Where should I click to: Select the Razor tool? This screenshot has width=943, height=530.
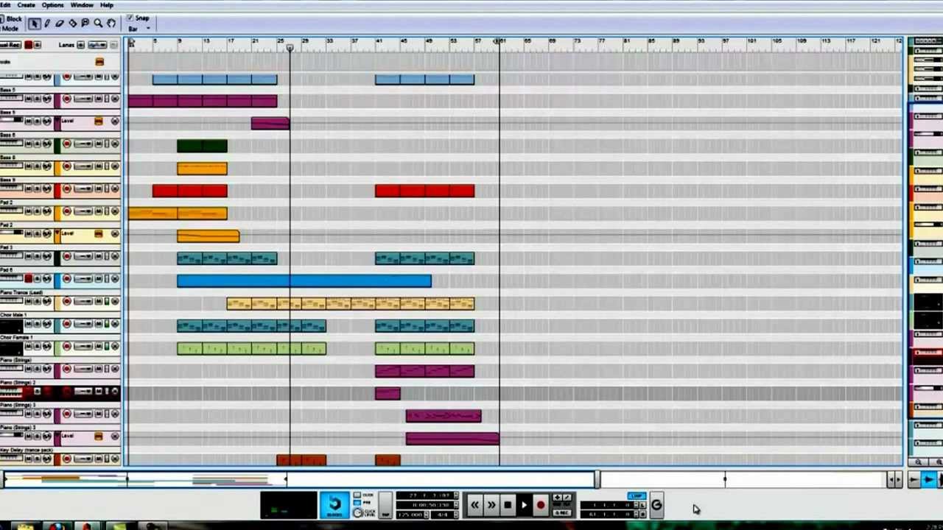tap(72, 24)
